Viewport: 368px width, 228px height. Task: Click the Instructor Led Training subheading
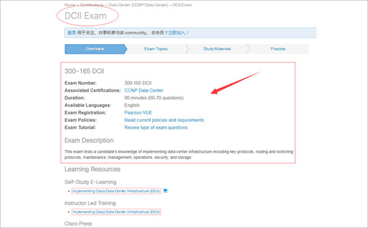(x=90, y=203)
